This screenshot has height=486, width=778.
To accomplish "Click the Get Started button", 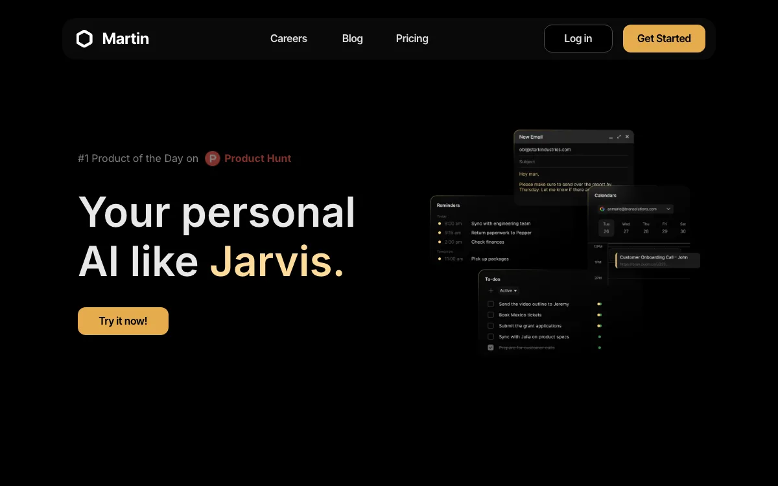I will point(664,39).
